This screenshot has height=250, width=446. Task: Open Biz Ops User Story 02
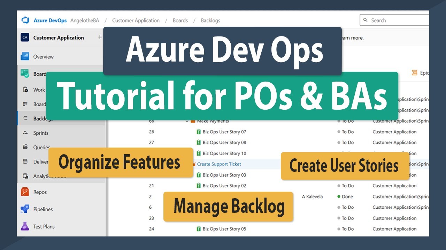coord(224,186)
